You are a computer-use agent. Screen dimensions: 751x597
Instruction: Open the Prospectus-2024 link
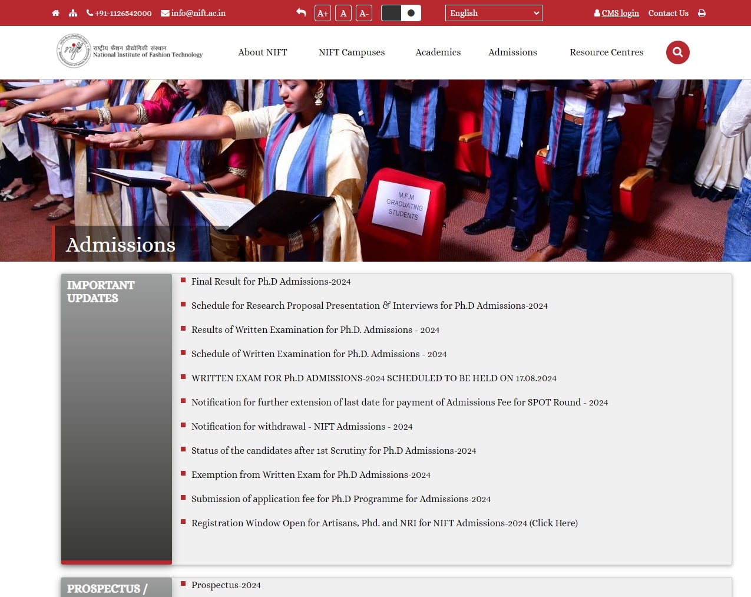(x=226, y=585)
